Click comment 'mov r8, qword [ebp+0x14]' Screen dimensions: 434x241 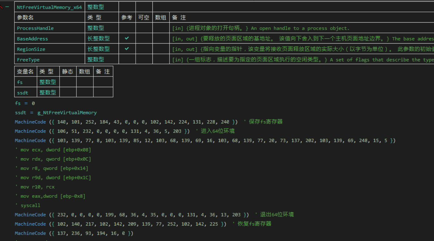tap(52, 168)
